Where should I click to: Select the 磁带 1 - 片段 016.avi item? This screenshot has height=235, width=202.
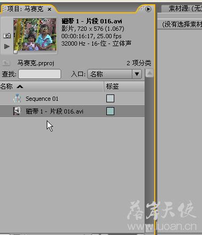72,111
